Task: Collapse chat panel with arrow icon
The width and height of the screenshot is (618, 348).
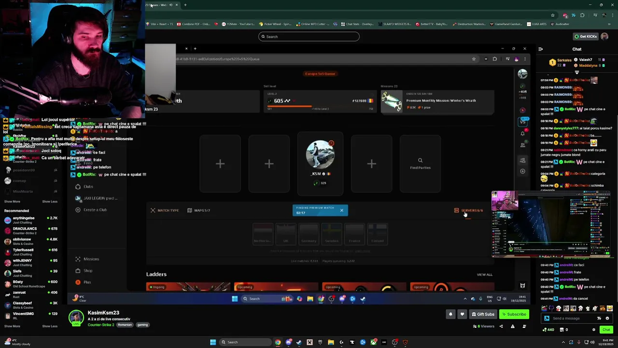Action: (x=540, y=49)
